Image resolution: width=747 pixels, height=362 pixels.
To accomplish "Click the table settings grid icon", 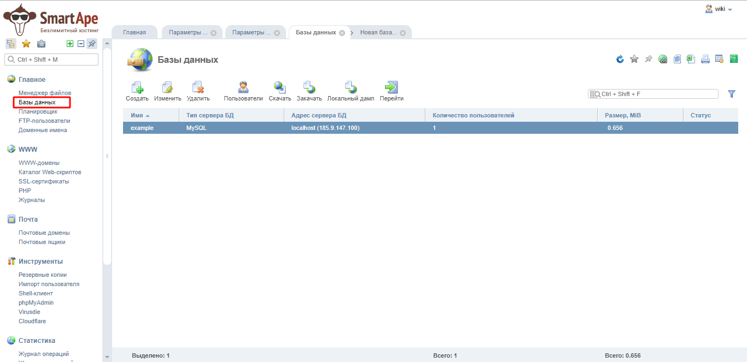I will [720, 59].
